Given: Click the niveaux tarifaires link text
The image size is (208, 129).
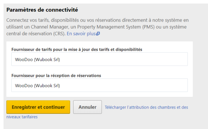Looking at the screenshot, I should click(22, 117).
